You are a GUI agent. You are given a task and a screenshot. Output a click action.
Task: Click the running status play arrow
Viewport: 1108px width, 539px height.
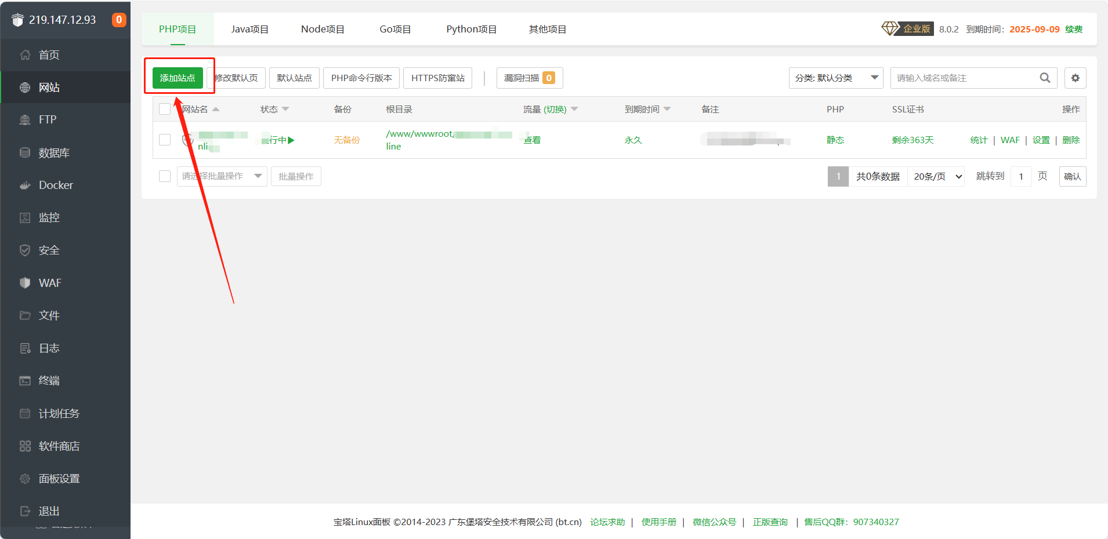[291, 140]
